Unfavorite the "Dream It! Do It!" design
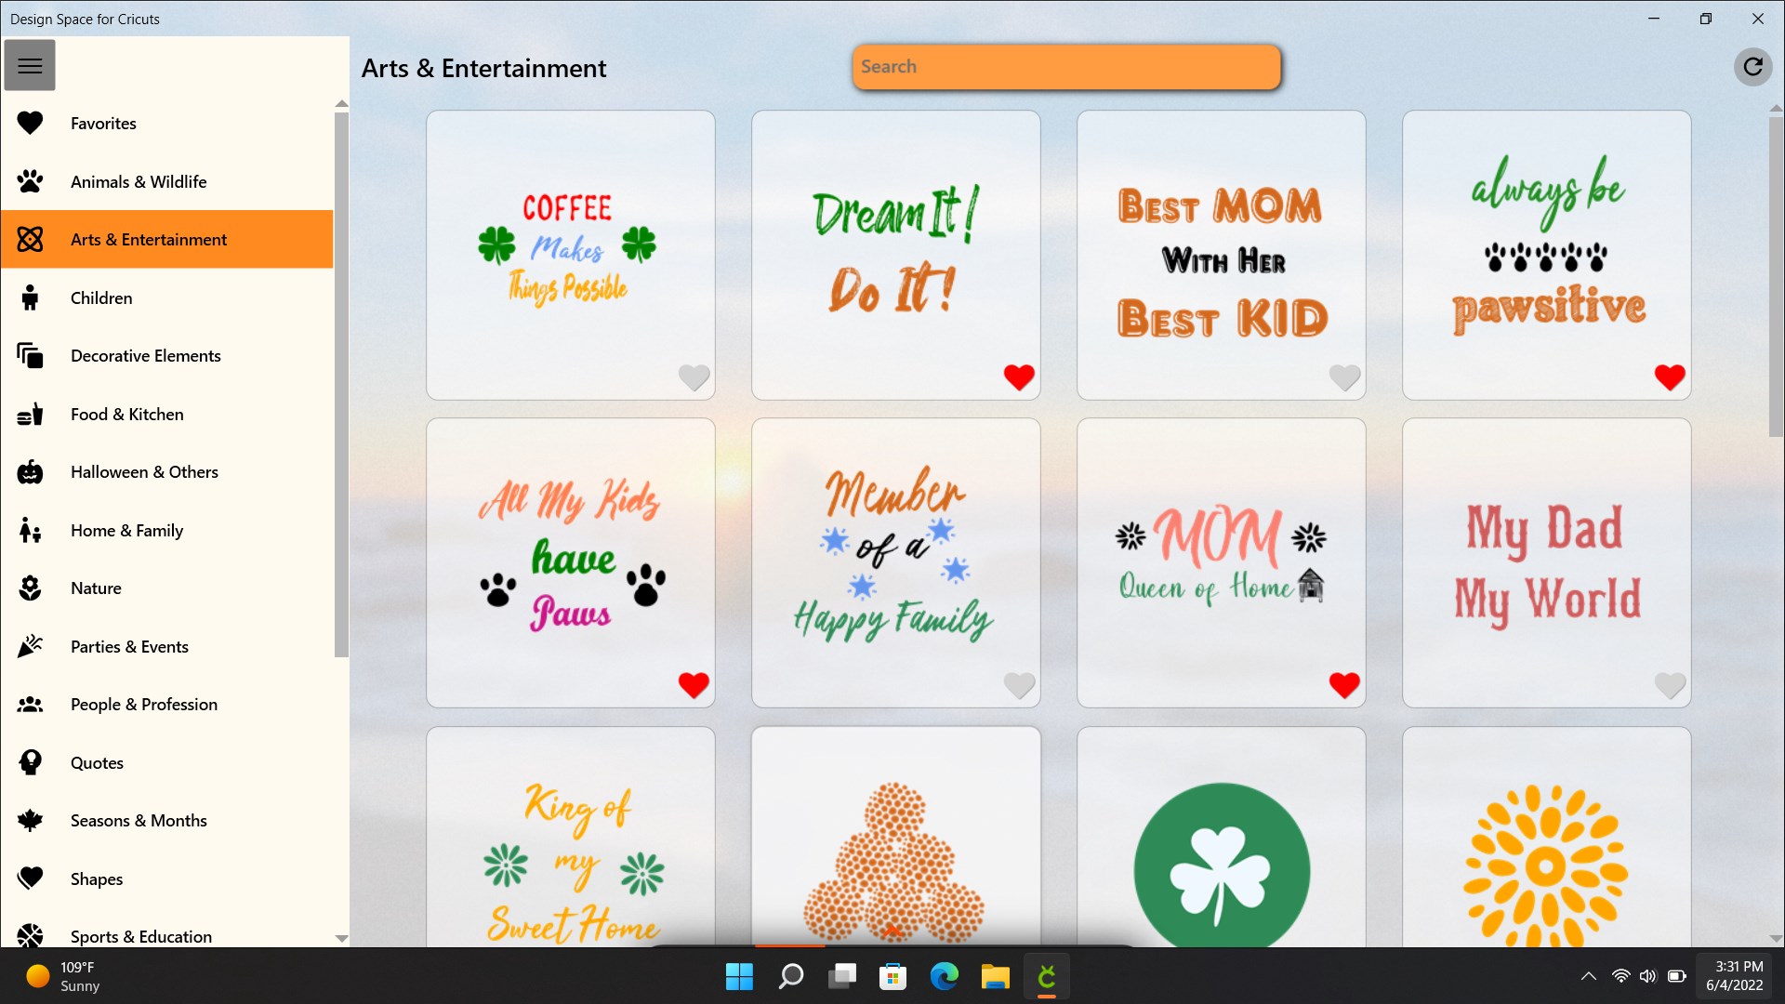 tap(1019, 377)
